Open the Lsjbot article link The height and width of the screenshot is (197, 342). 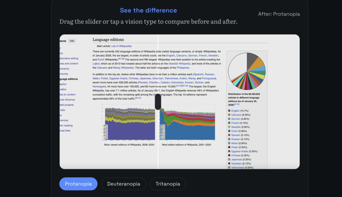(96, 64)
